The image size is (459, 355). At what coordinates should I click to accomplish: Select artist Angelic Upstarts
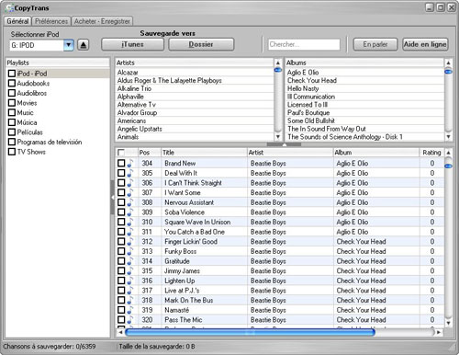140,129
